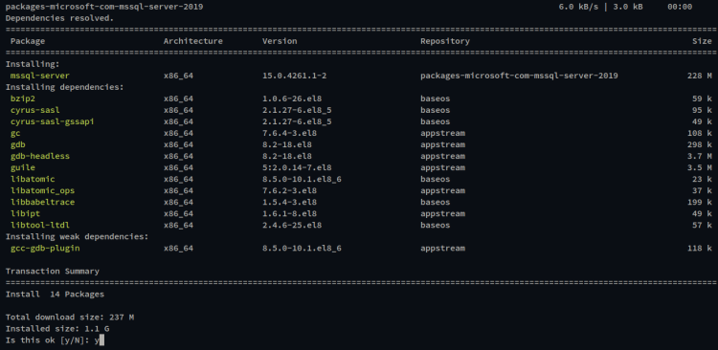Image resolution: width=718 pixels, height=350 pixels.
Task: Click version 15.0.4261.1-2 text
Action: 295,76
